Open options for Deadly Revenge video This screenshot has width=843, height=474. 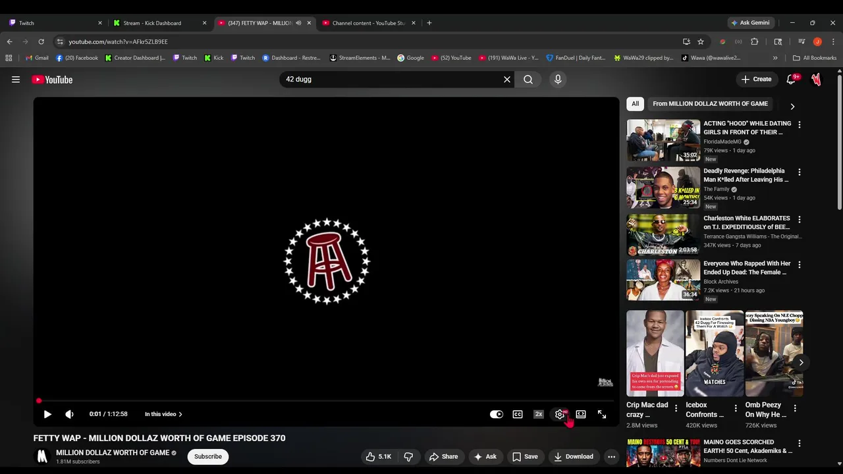coord(800,172)
